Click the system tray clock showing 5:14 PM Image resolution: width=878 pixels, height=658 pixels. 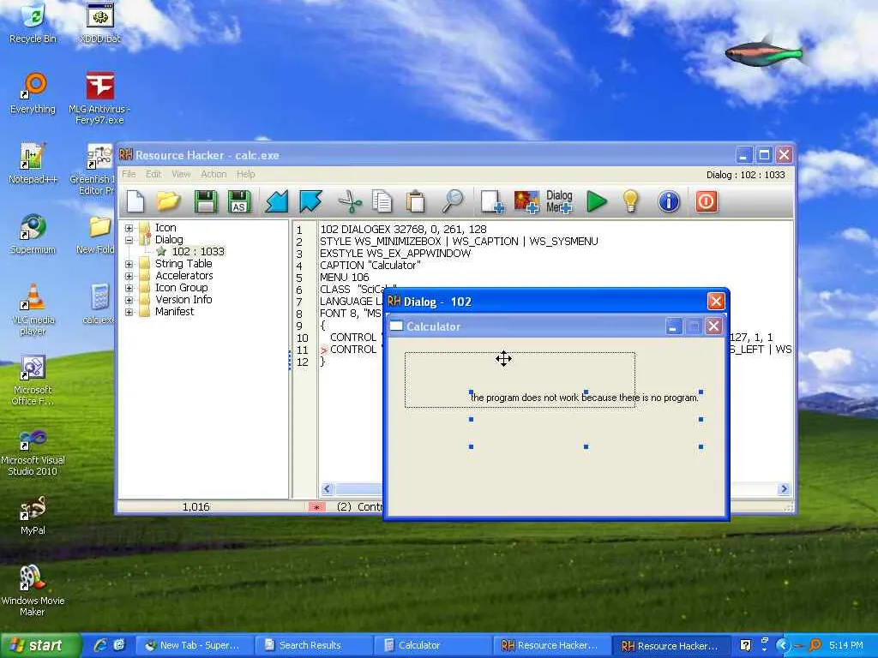845,645
